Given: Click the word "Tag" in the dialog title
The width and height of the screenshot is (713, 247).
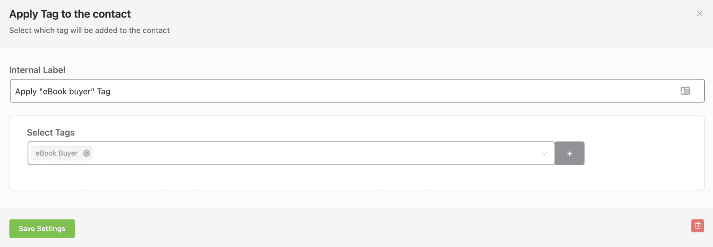Looking at the screenshot, I should click(50, 14).
